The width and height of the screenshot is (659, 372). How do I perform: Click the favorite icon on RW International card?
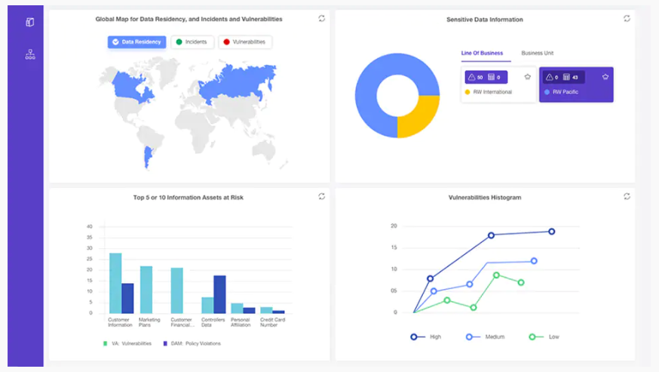(x=527, y=77)
